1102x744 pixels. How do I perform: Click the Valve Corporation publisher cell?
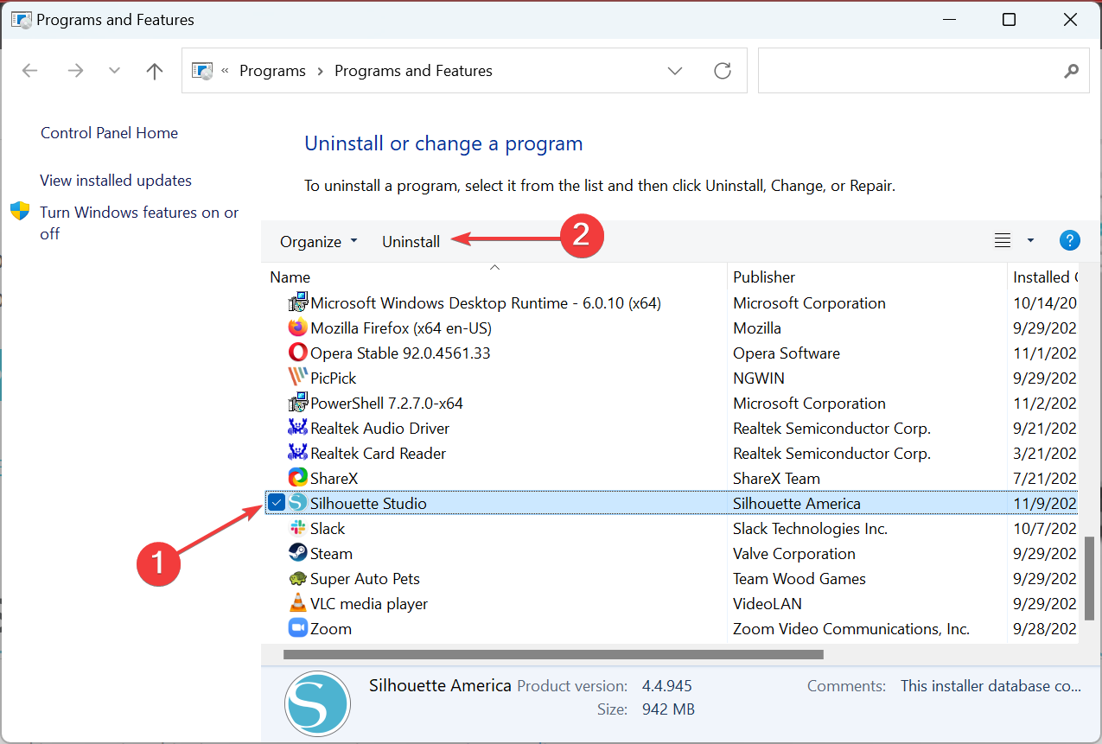[794, 553]
